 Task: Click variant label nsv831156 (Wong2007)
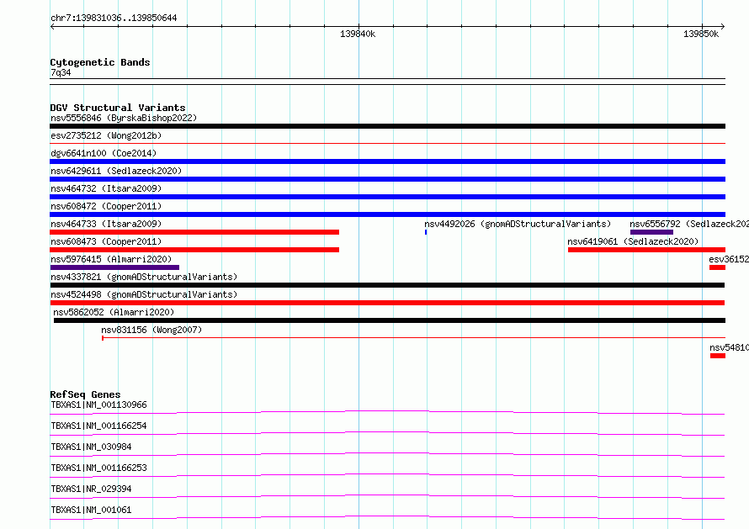(x=151, y=330)
